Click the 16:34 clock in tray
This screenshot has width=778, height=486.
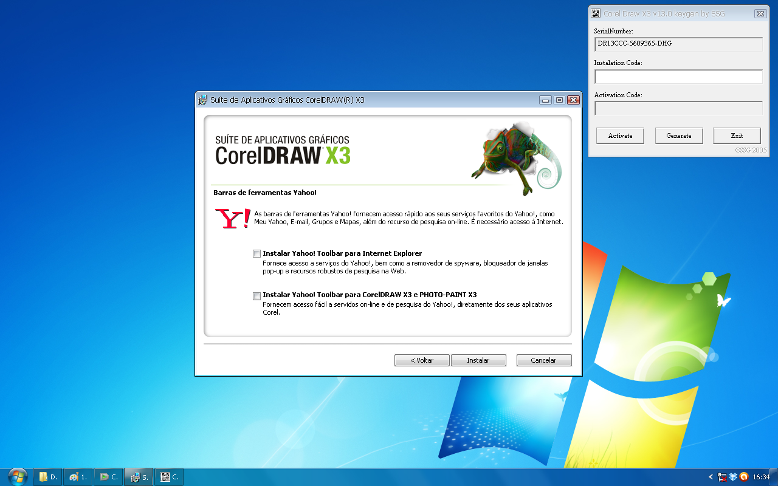click(761, 477)
